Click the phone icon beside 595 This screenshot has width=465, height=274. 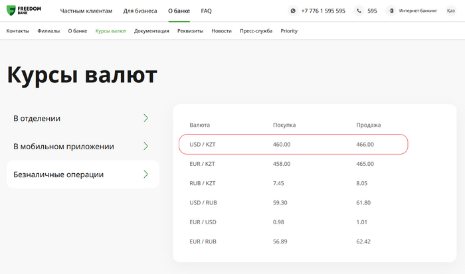pyautogui.click(x=359, y=11)
